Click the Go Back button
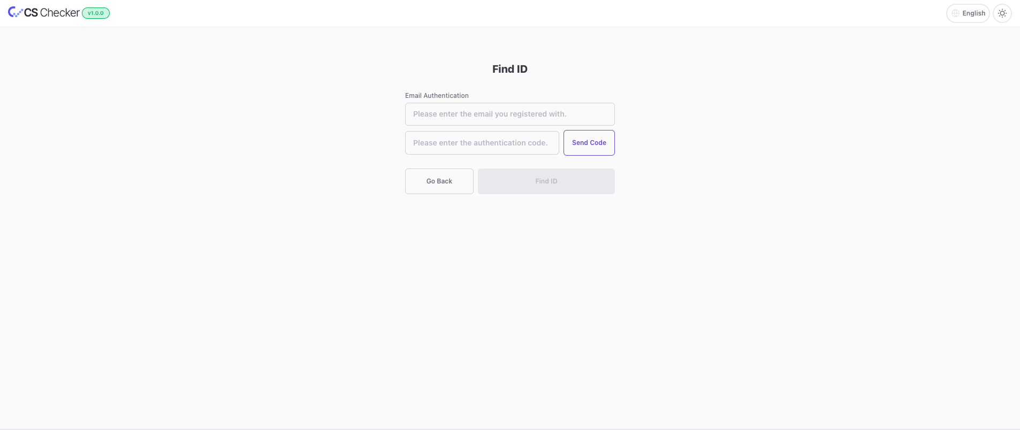The height and width of the screenshot is (430, 1020). pos(439,181)
